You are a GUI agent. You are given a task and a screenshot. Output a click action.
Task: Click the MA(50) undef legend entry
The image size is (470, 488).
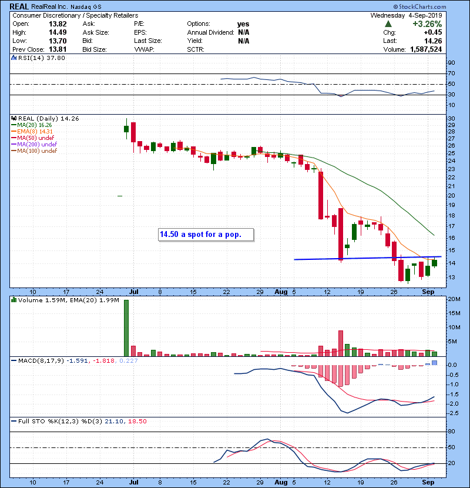click(x=33, y=138)
